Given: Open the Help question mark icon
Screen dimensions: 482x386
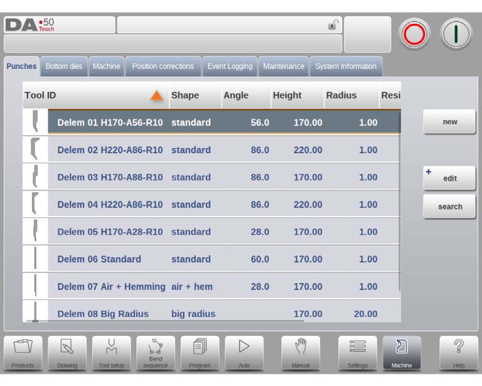Looking at the screenshot, I should 459,353.
